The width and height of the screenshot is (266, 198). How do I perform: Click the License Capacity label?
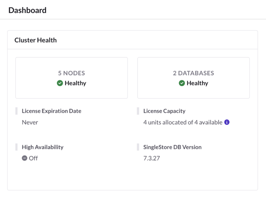click(x=165, y=111)
